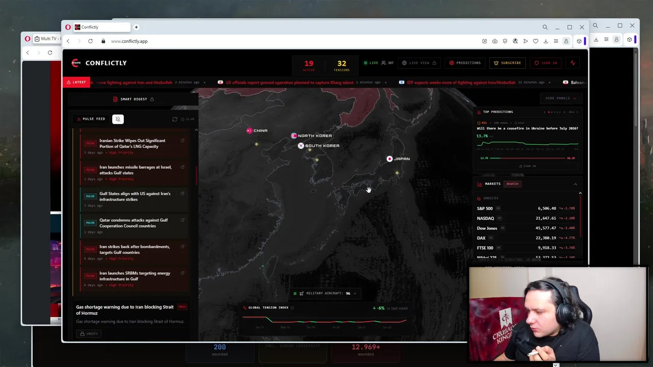Image resolution: width=653 pixels, height=367 pixels.
Task: Open the activity pulse icon in header
Action: (x=573, y=63)
